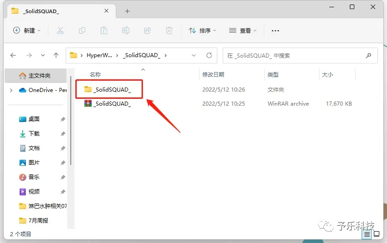Switch to details view in status bar

pyautogui.click(x=367, y=234)
